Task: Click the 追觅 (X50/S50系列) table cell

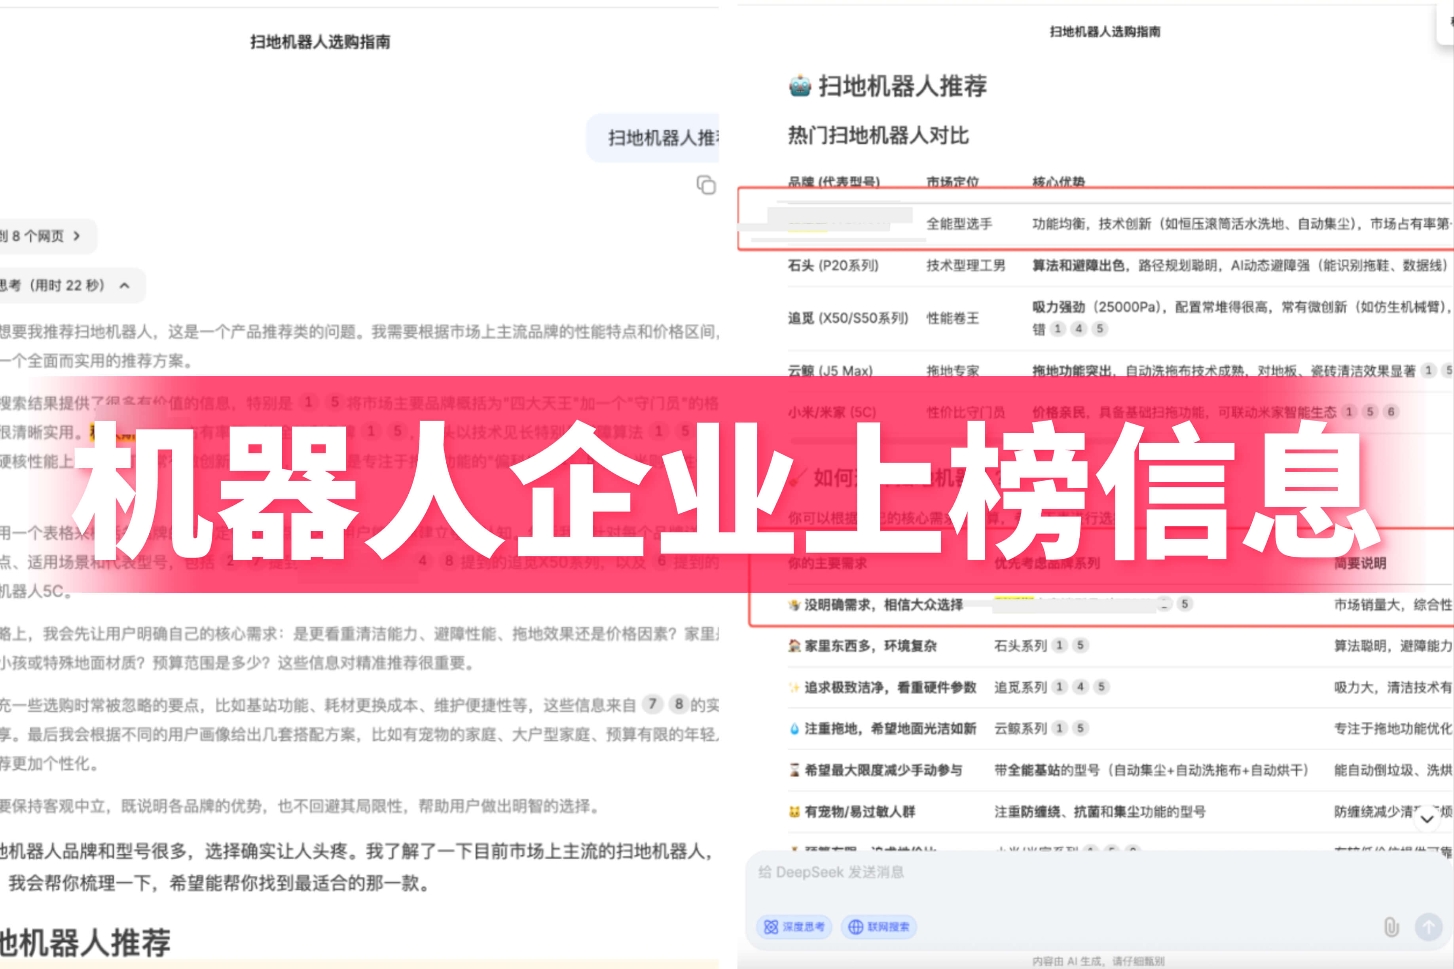Action: [x=848, y=318]
